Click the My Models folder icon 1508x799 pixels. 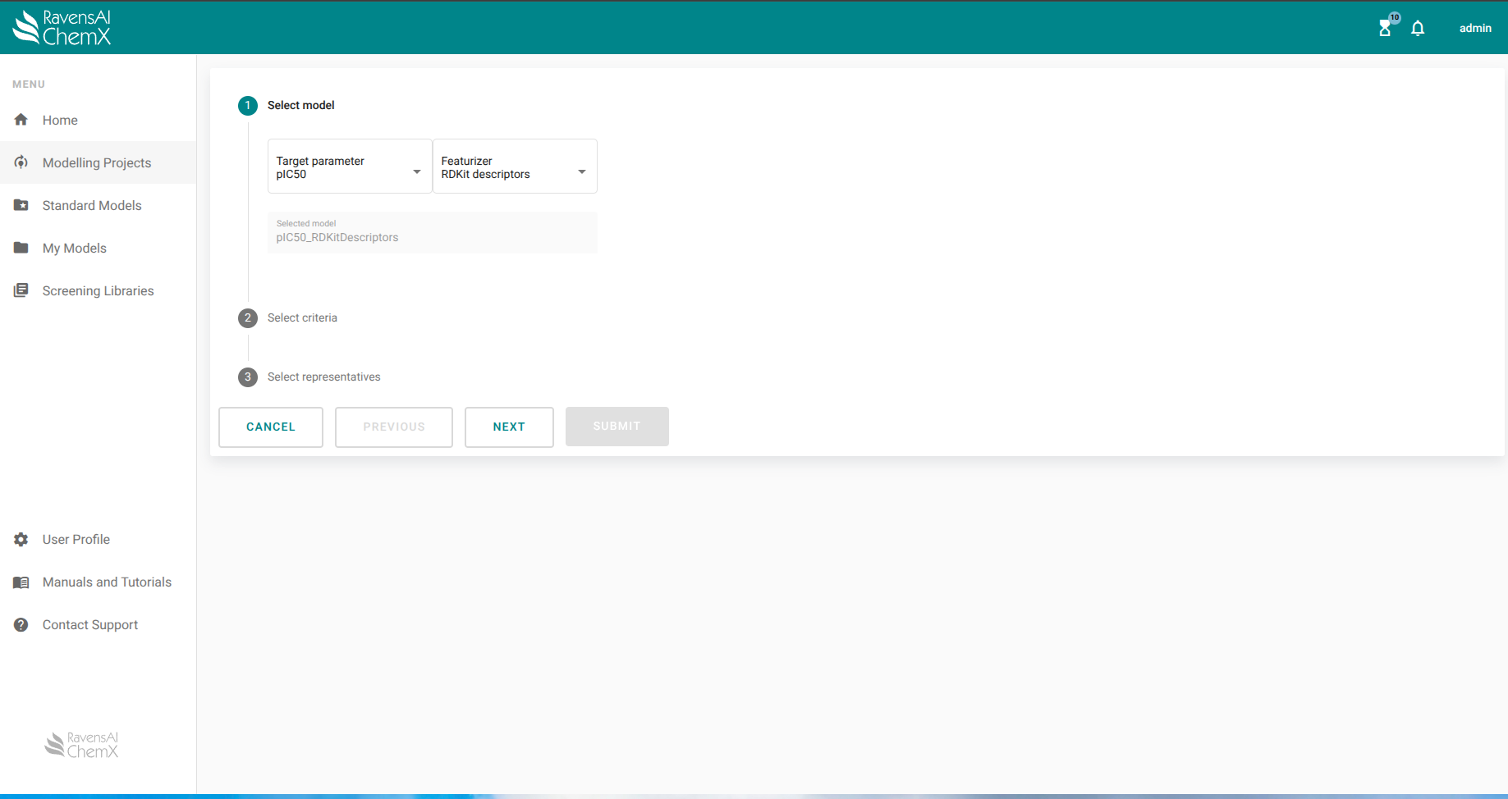21,248
